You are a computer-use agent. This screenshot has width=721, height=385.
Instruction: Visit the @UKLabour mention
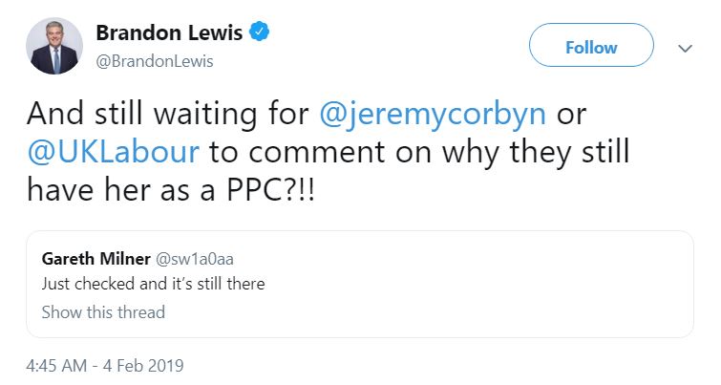coord(113,151)
